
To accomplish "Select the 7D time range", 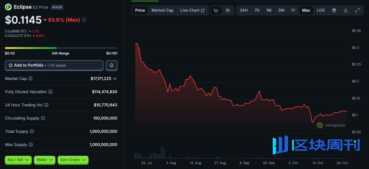I will coord(257,10).
